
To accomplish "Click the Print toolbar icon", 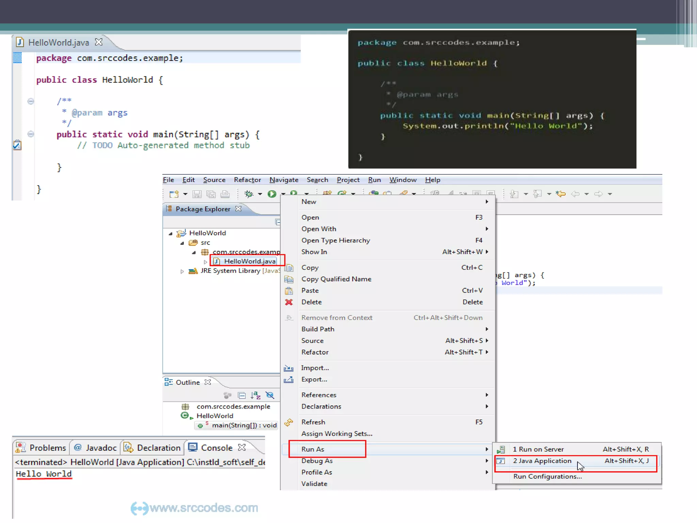I will [225, 194].
